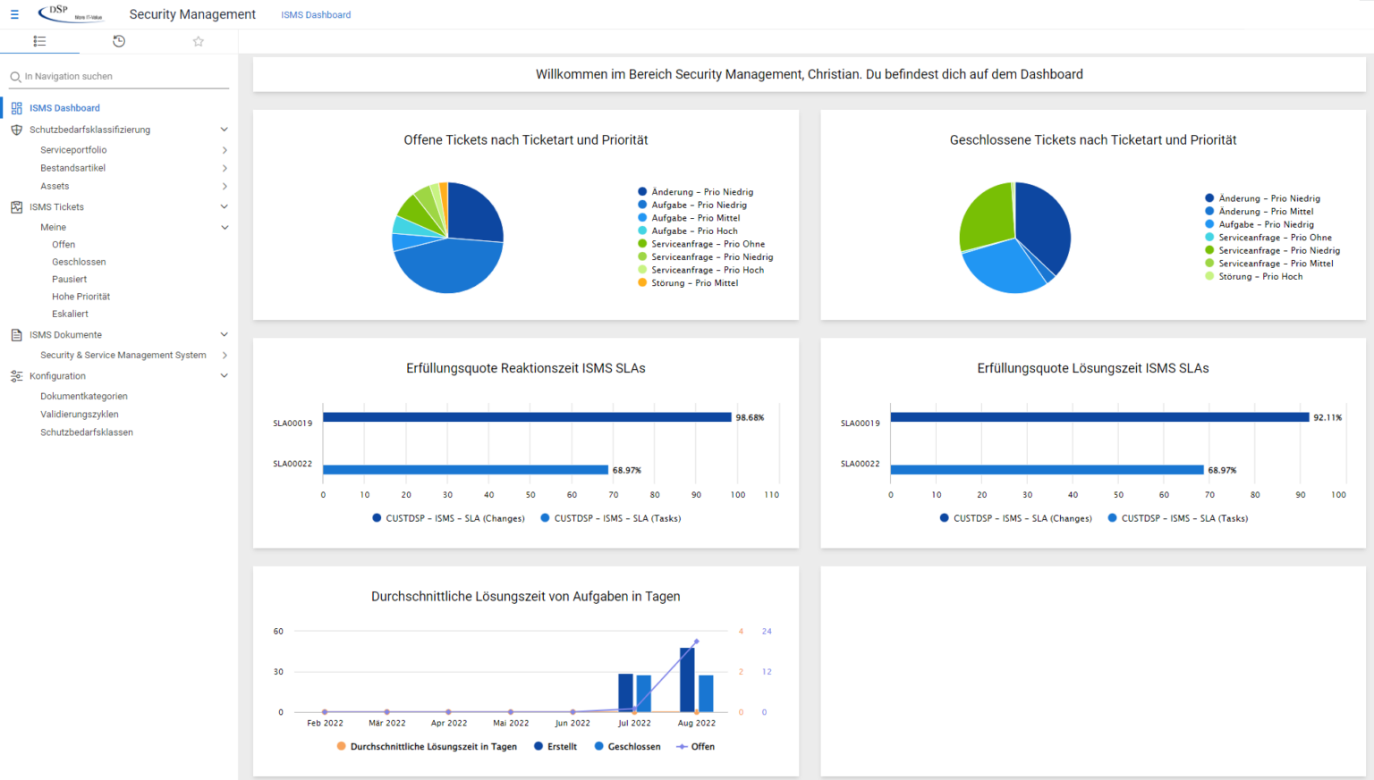Open Konfiguration via its sliders icon
The width and height of the screenshot is (1374, 780).
(15, 375)
